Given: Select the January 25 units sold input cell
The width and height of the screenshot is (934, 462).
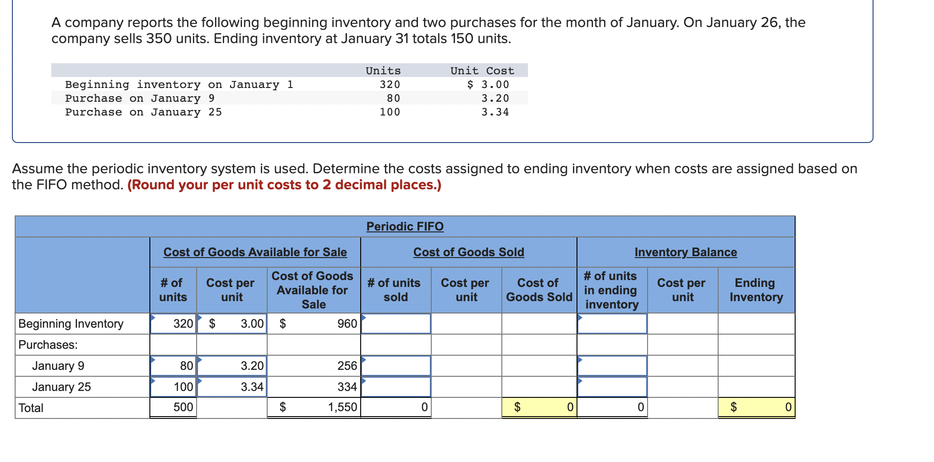Looking at the screenshot, I should click(x=396, y=386).
